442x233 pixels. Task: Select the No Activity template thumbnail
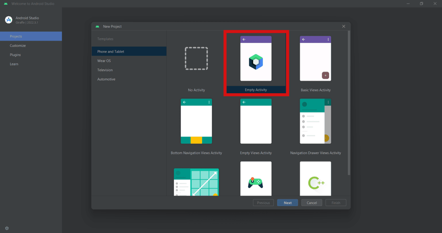pos(196,59)
